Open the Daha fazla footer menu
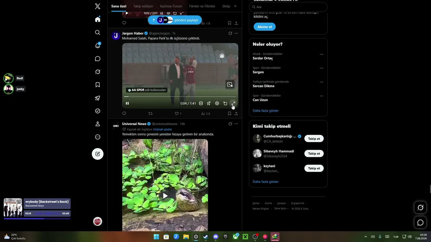The height and width of the screenshot is (242, 431). [x=281, y=208]
